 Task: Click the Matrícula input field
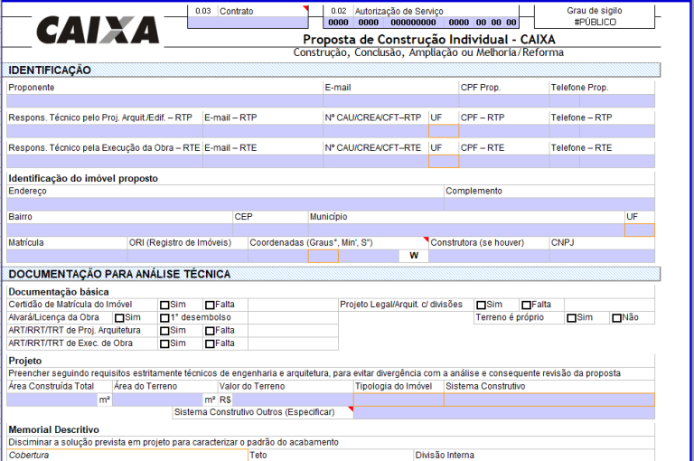[x=67, y=256]
